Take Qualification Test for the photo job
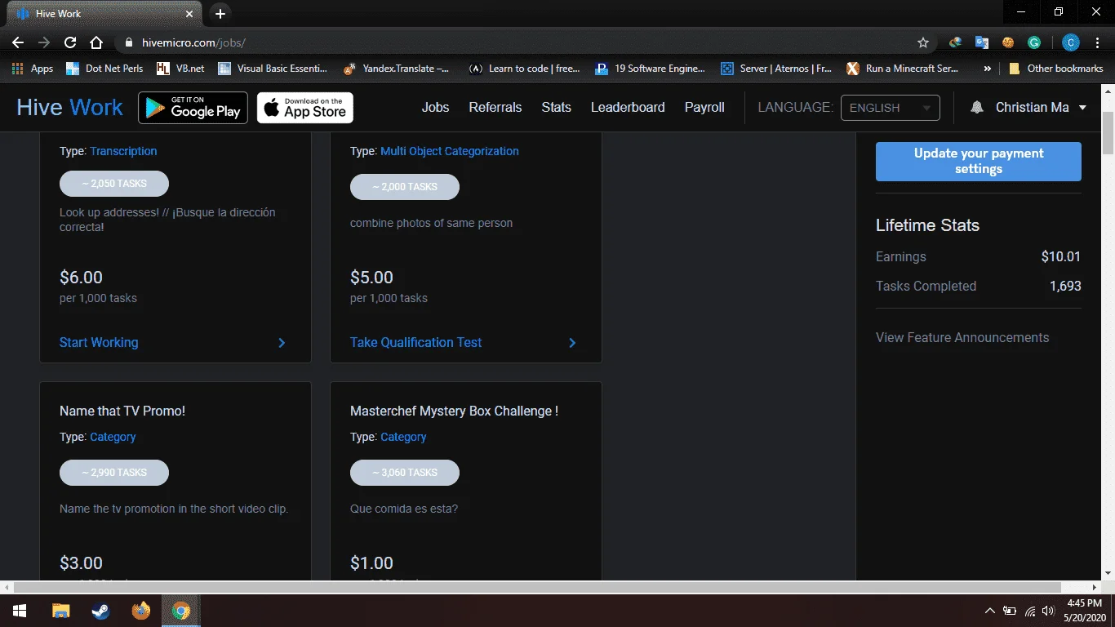Image resolution: width=1115 pixels, height=627 pixels. [416, 342]
